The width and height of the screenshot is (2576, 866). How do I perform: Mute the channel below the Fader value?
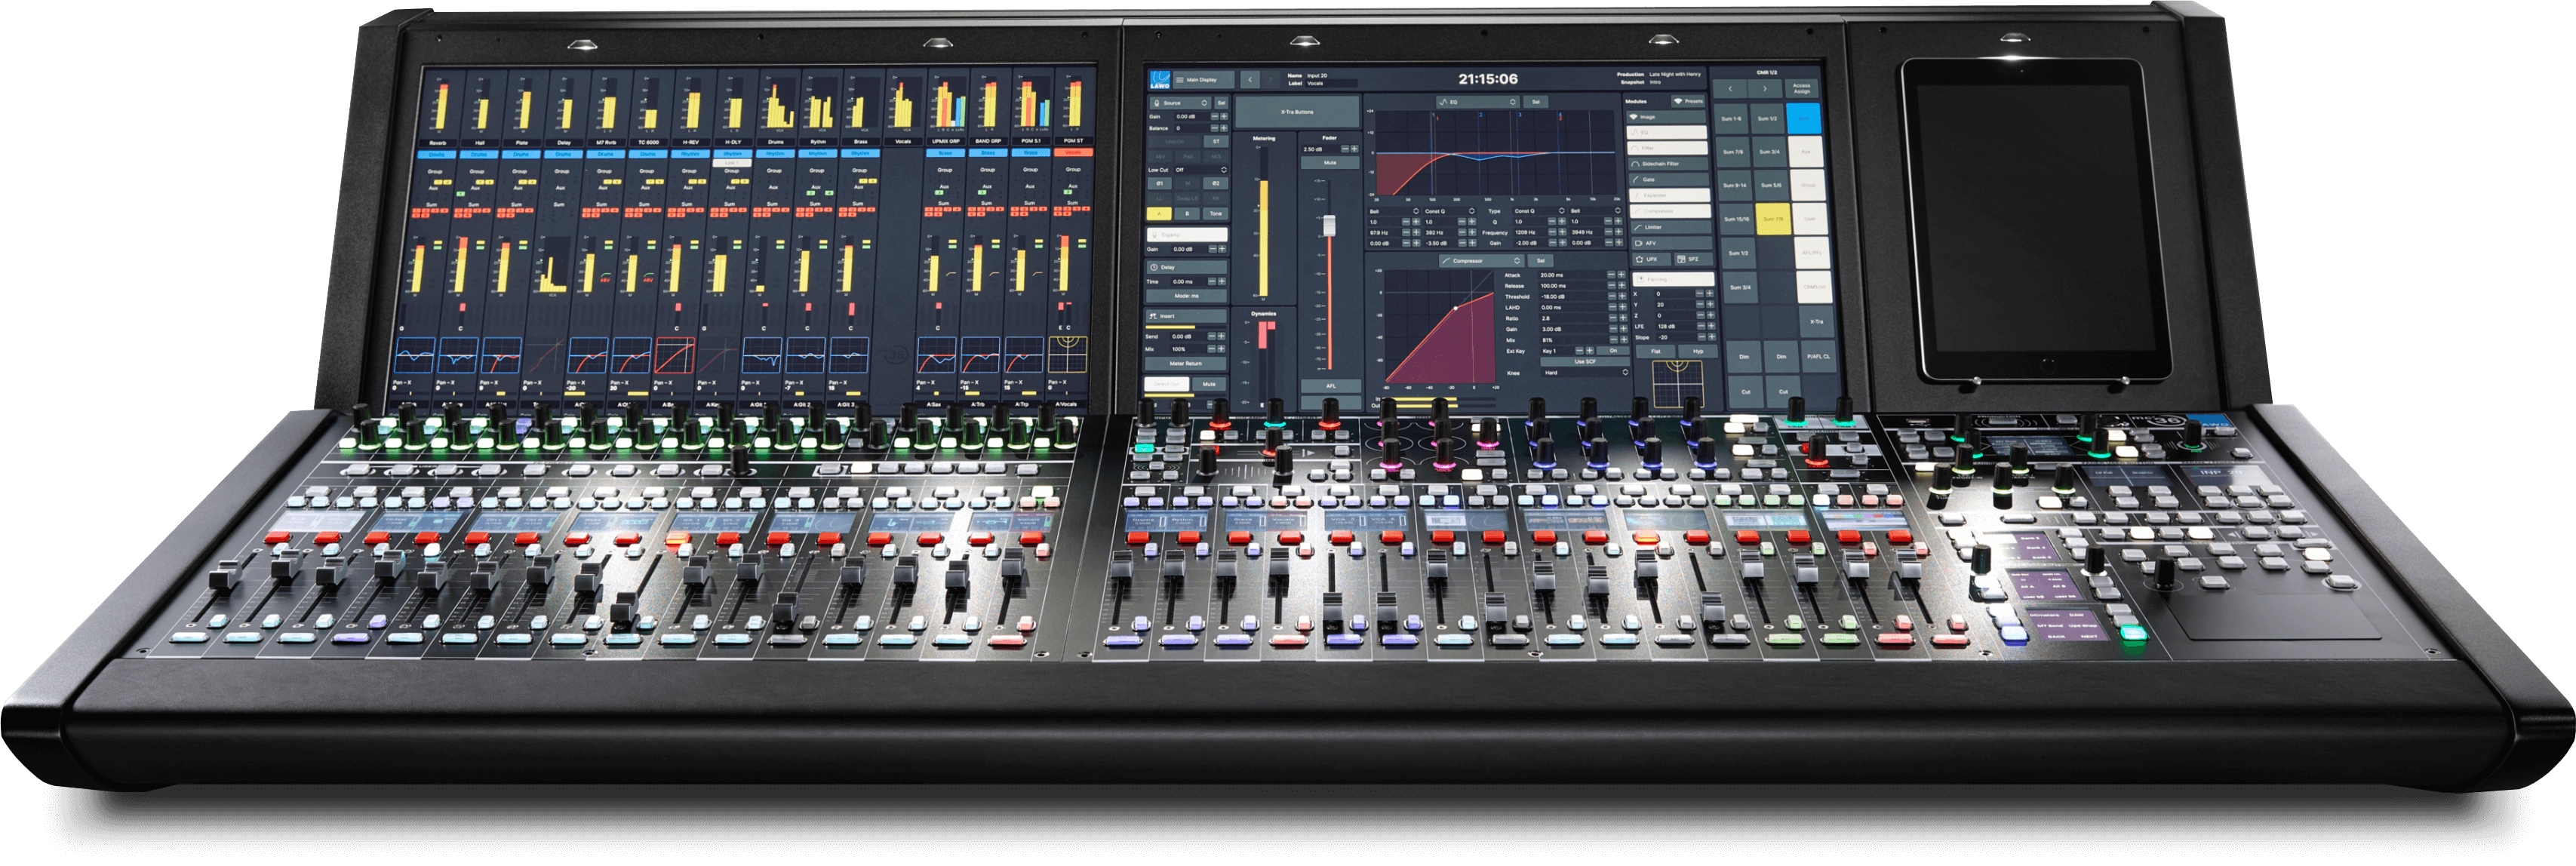1331,163
